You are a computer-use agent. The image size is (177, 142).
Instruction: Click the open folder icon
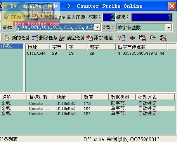point(153,38)
